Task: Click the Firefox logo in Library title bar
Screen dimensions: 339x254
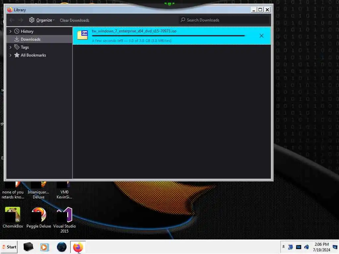Action: [x=10, y=10]
